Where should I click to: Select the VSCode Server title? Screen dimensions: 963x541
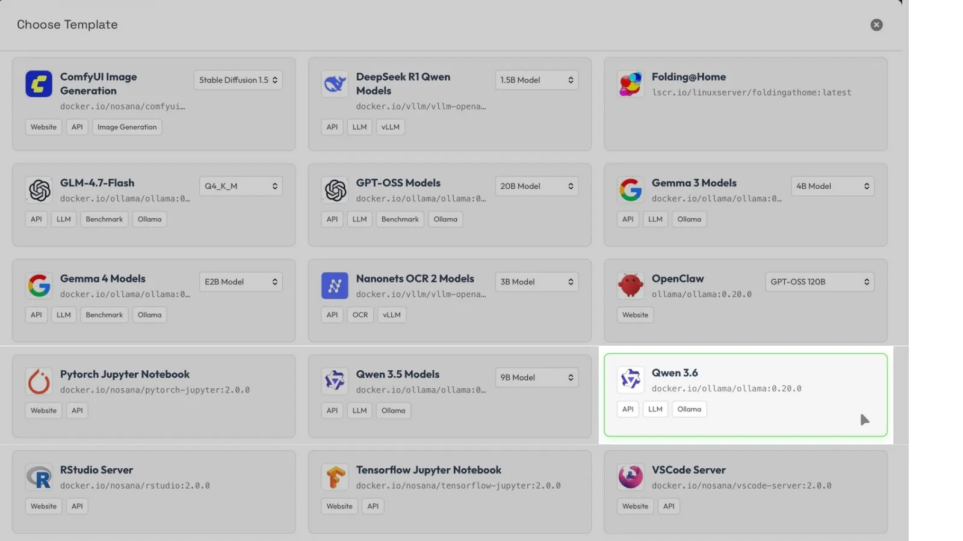[x=689, y=470]
